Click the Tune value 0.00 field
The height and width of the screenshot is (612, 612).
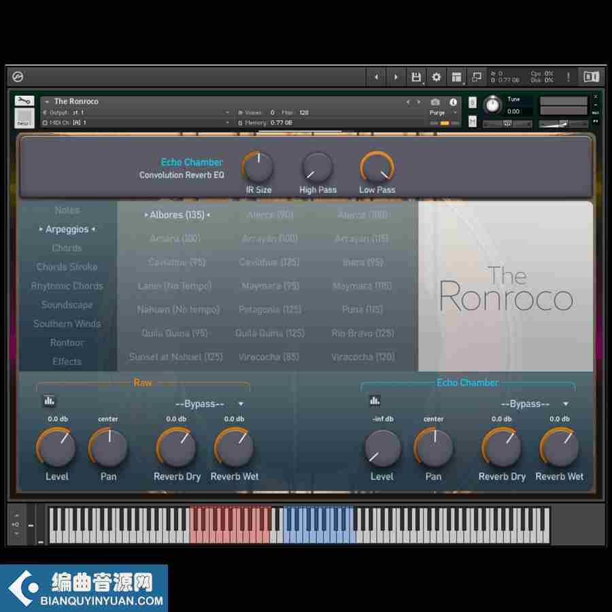click(x=513, y=112)
